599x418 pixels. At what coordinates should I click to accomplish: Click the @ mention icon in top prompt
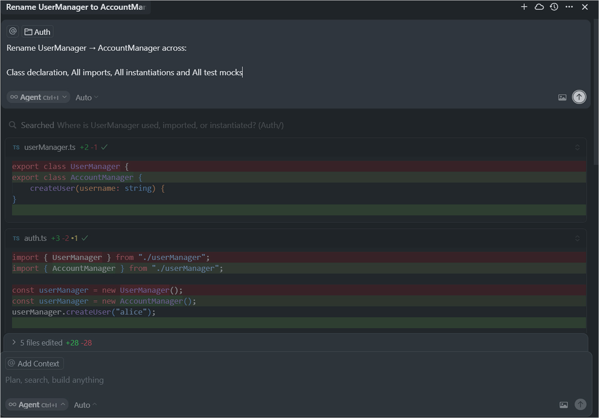coord(13,31)
